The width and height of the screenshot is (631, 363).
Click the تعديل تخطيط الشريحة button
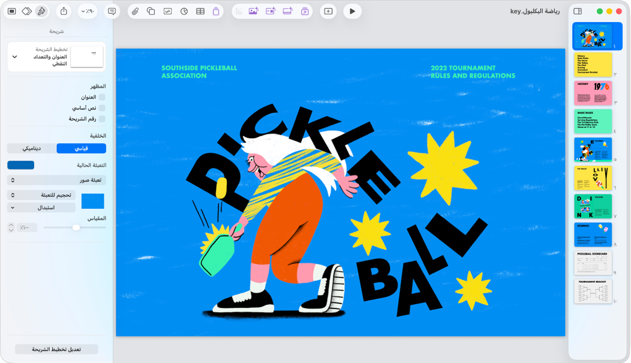click(x=57, y=349)
